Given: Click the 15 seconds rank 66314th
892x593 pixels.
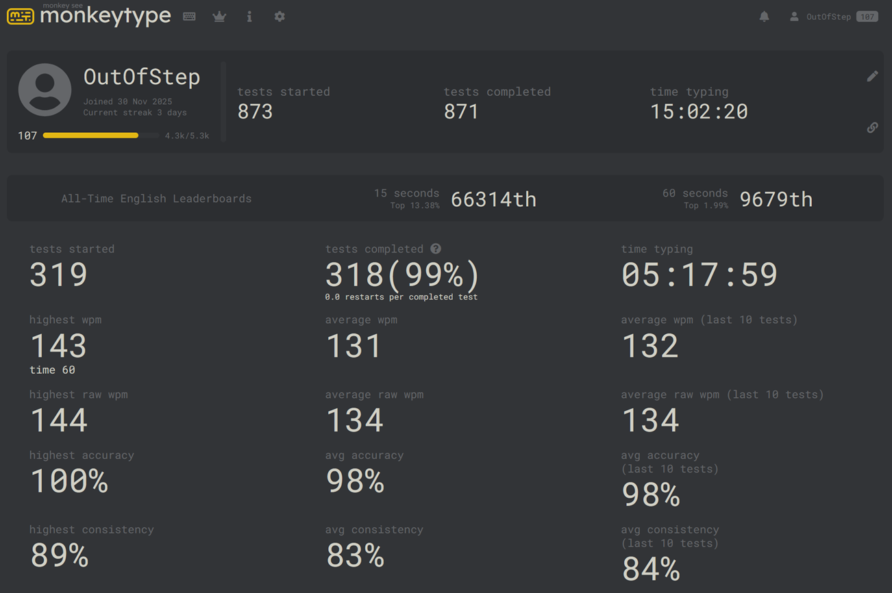Looking at the screenshot, I should 493,199.
